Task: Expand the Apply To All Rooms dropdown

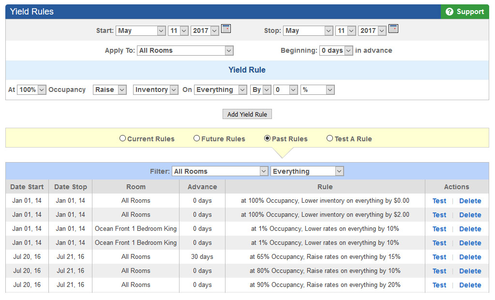Action: click(185, 50)
